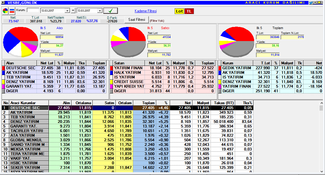Click the buyers (Alıcı) pie chart
Viewport: 325px width, 175px height.
click(x=21, y=42)
